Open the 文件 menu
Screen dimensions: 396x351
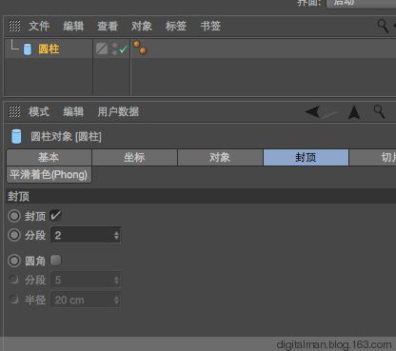[39, 26]
